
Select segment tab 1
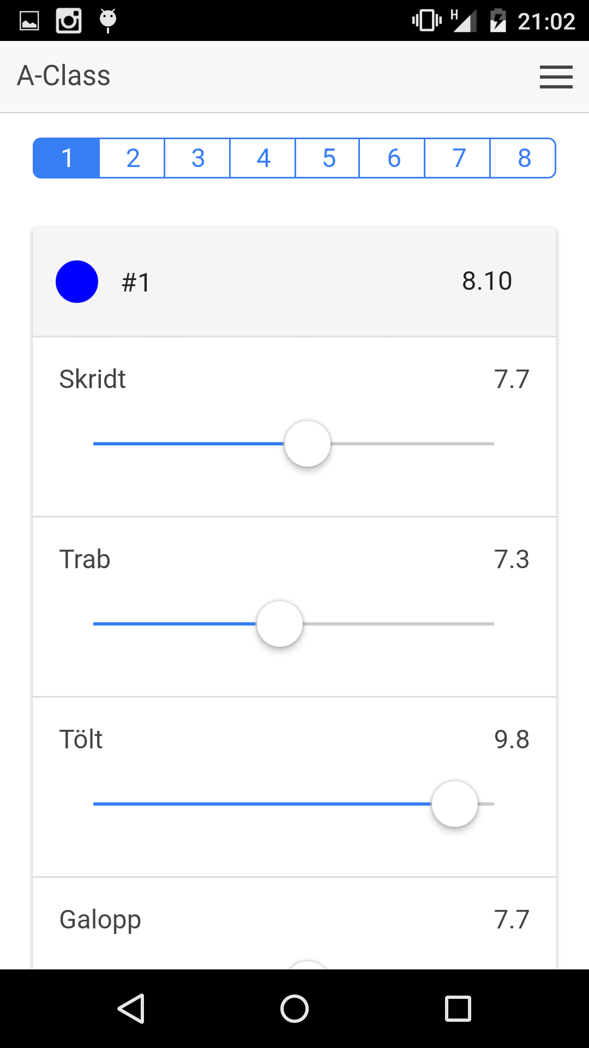pyautogui.click(x=67, y=158)
